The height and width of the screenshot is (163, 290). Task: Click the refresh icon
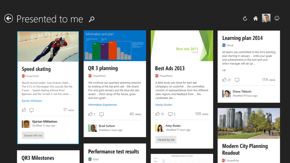(245, 19)
